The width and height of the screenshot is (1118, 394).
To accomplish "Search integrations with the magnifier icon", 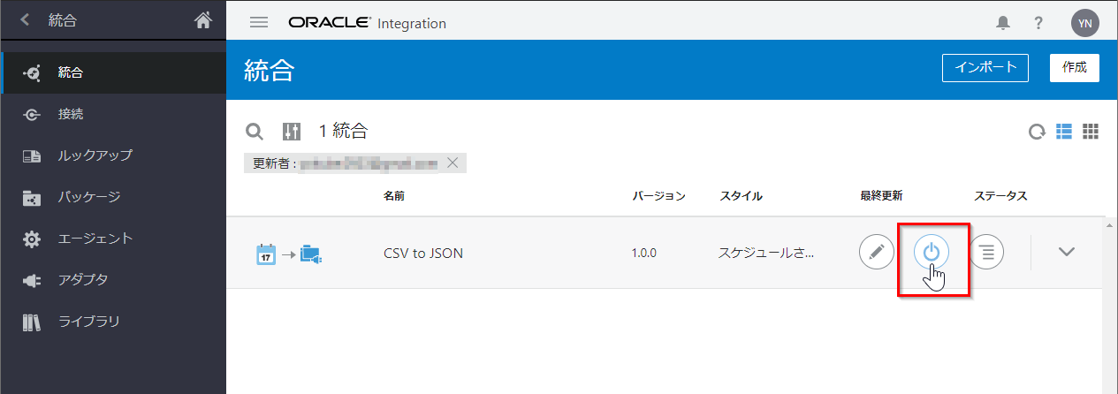I will pos(255,132).
